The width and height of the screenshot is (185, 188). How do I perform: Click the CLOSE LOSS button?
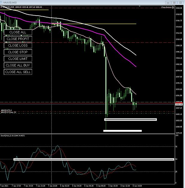(x=18, y=45)
